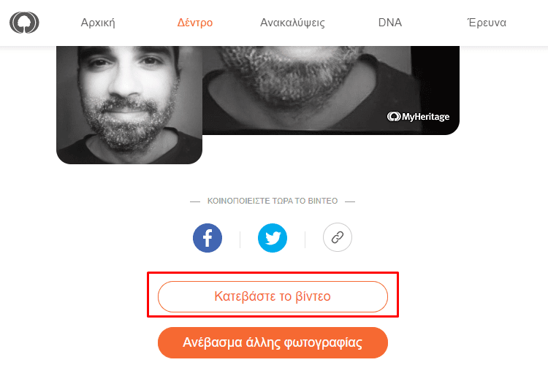Image resolution: width=548 pixels, height=365 pixels.
Task: Share the video on Facebook
Action: (208, 238)
